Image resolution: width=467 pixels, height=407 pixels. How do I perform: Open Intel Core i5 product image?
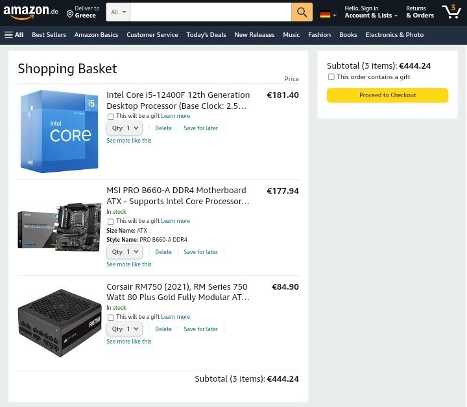click(59, 131)
